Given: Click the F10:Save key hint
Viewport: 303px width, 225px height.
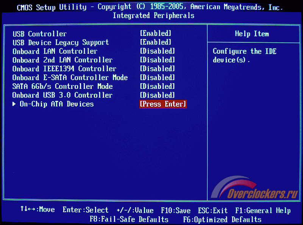Looking at the screenshot, I should pyautogui.click(x=176, y=210).
